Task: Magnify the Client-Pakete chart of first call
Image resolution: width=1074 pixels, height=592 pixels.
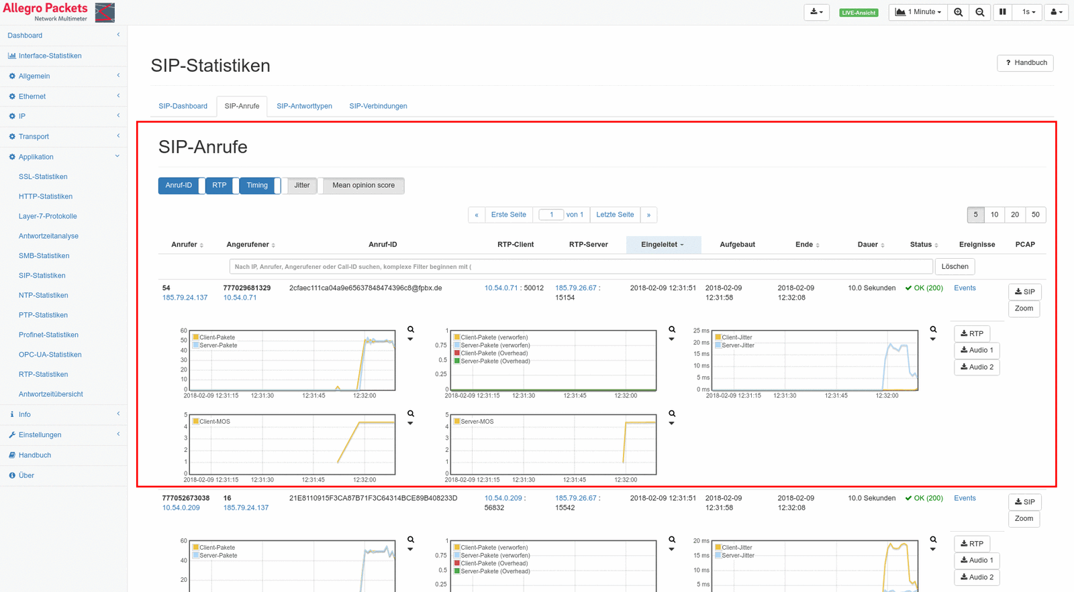Action: [x=411, y=330]
